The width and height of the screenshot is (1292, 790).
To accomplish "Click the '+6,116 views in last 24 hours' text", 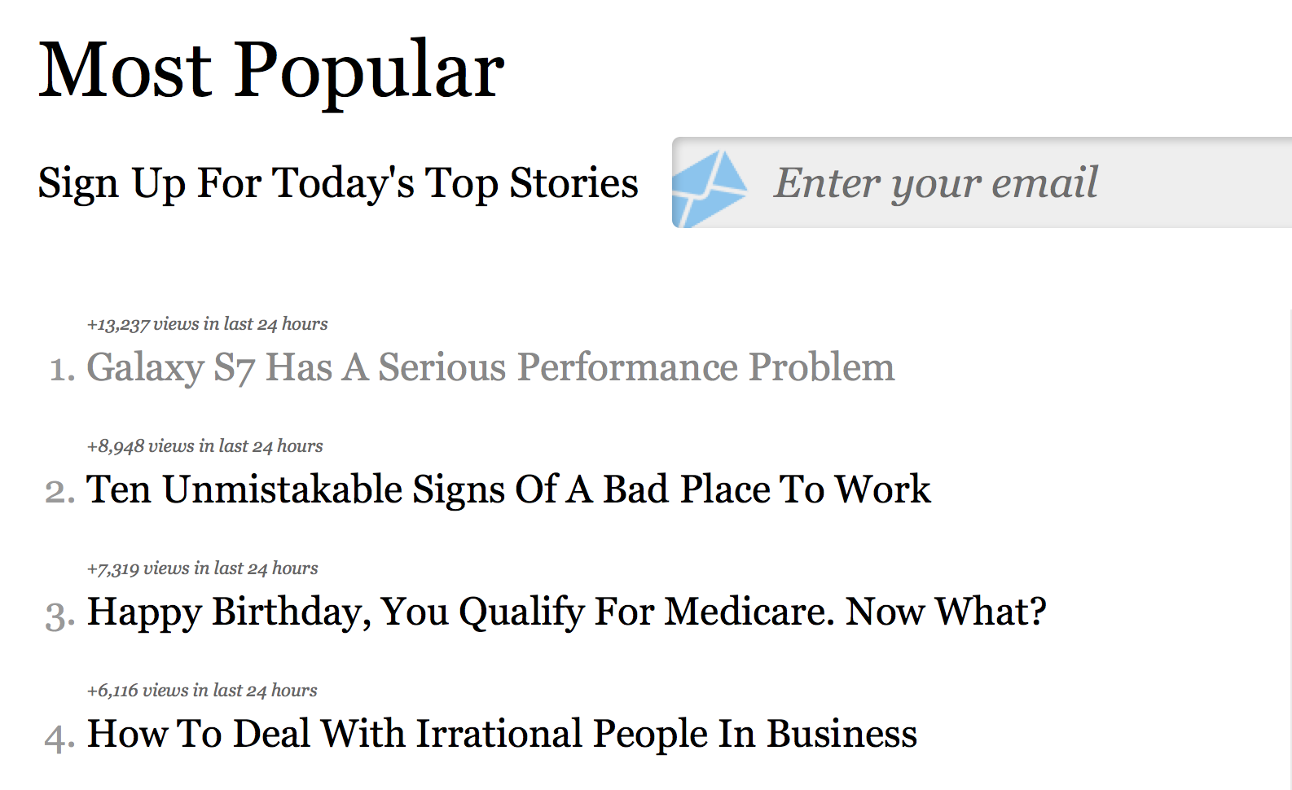I will pos(202,691).
